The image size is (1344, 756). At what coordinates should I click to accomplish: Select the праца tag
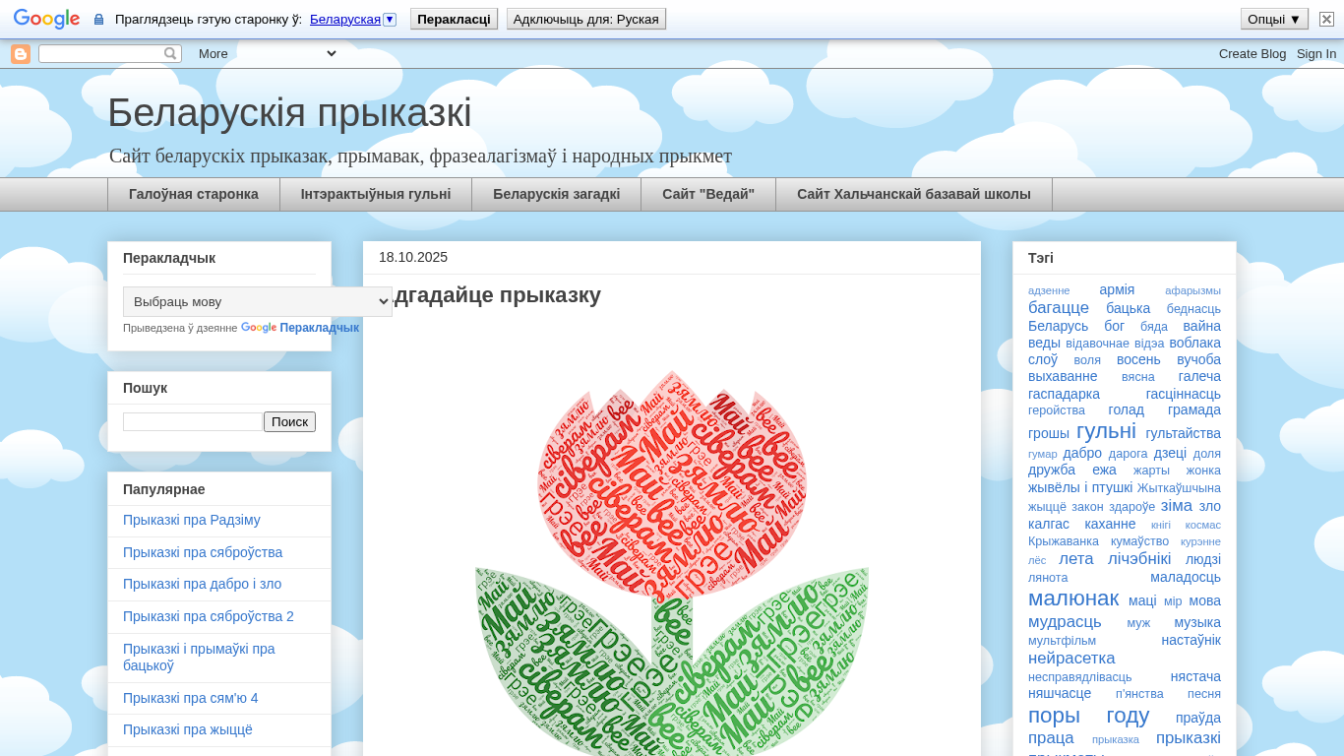click(x=1051, y=737)
